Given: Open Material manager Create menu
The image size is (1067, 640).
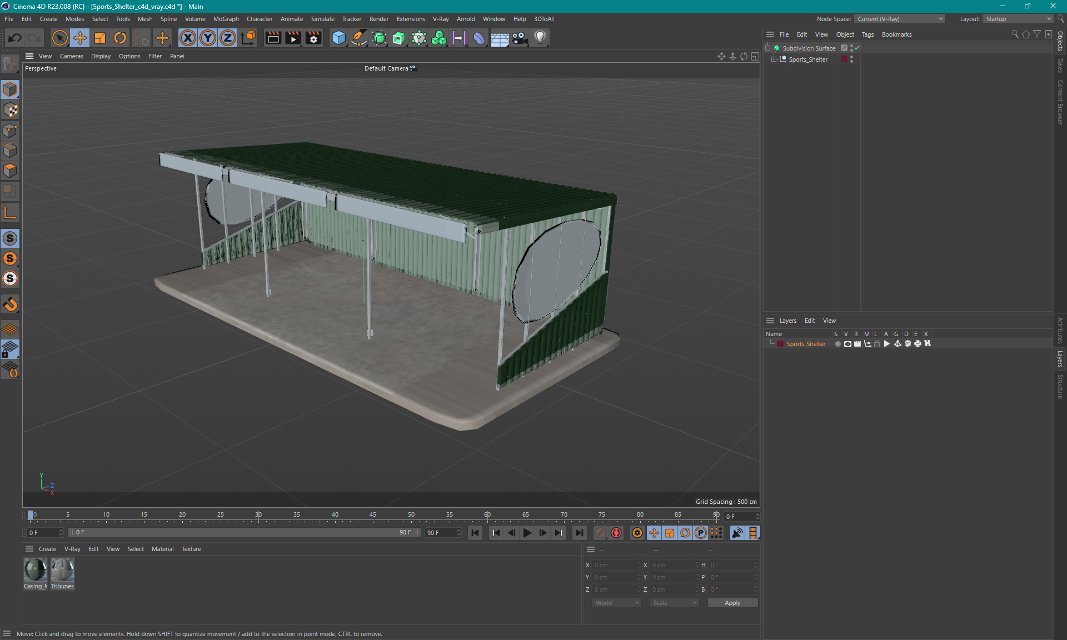Looking at the screenshot, I should 47,549.
